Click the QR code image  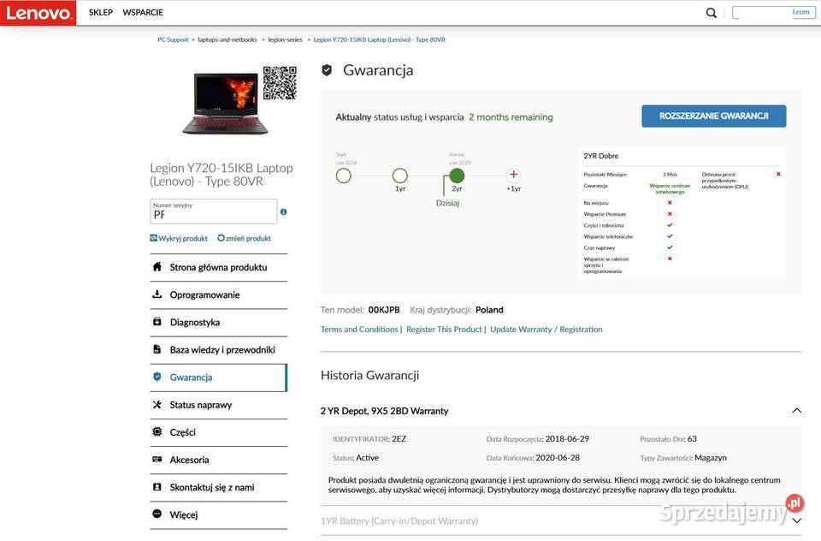280,83
